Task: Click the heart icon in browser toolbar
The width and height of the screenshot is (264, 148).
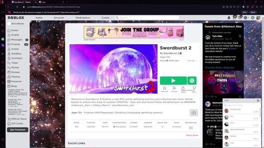Action: [238, 7]
